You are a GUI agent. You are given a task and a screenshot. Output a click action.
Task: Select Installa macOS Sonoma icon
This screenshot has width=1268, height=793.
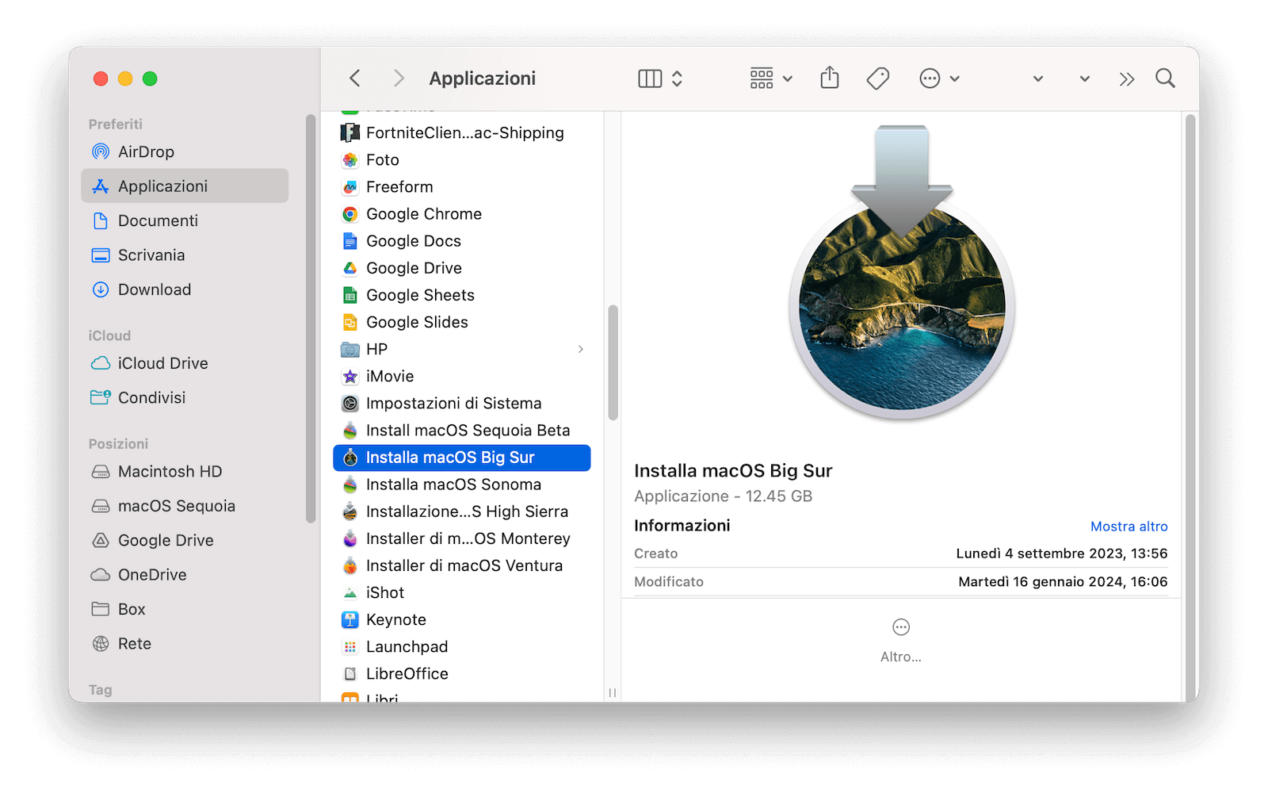click(x=350, y=485)
